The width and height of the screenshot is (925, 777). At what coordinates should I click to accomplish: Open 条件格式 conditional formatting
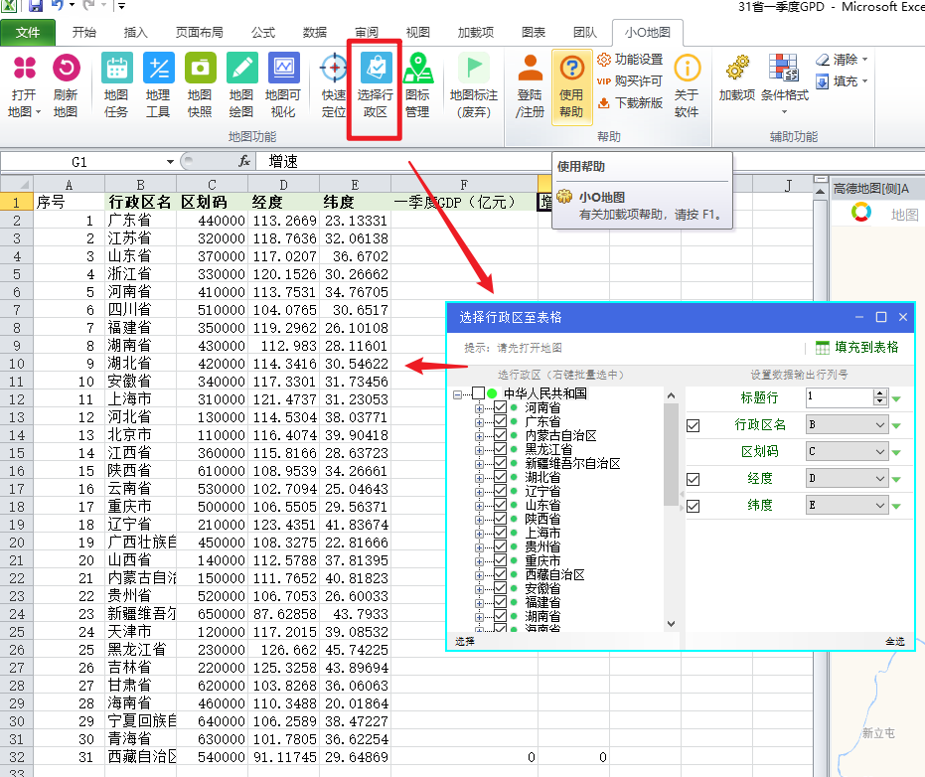click(785, 84)
